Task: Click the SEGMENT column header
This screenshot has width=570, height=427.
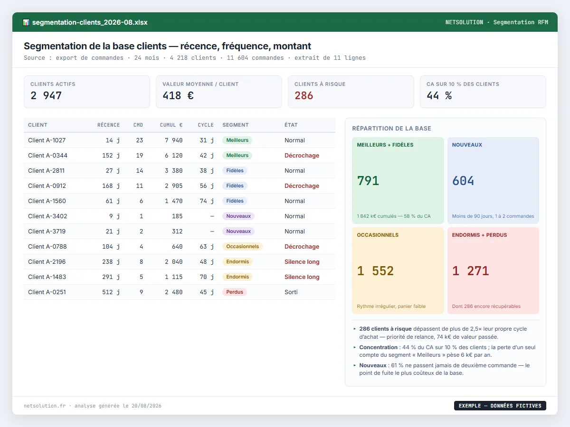Action: pyautogui.click(x=236, y=125)
